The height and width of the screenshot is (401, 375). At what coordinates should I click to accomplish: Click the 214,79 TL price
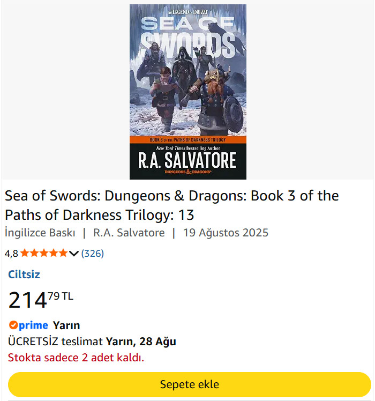tap(41, 300)
